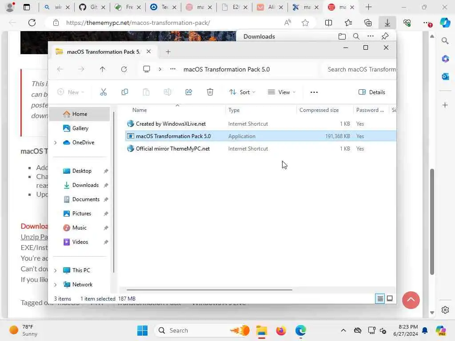Click the Cut scissors icon in File Explorer
The height and width of the screenshot is (341, 455).
(x=103, y=92)
